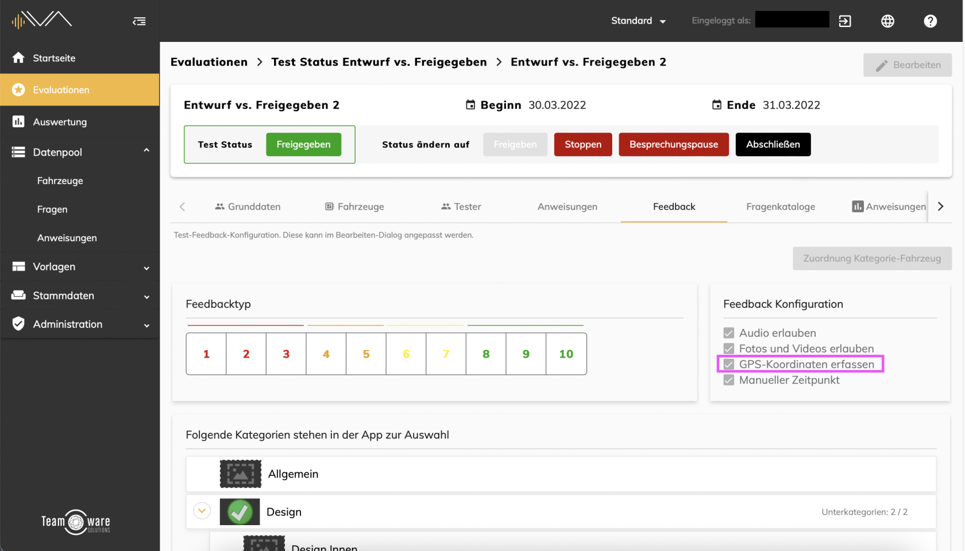Expand the Vorlagen menu section
Image resolution: width=965 pixels, height=551 pixels.
click(146, 267)
